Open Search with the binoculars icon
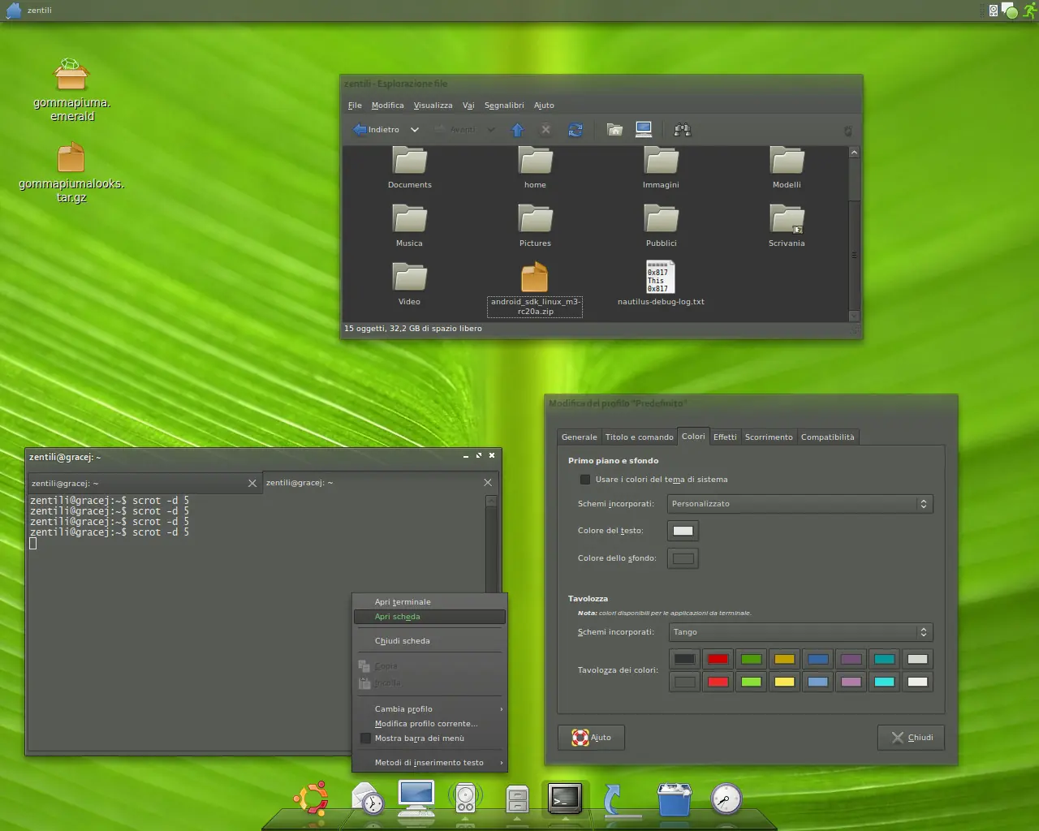 [683, 130]
